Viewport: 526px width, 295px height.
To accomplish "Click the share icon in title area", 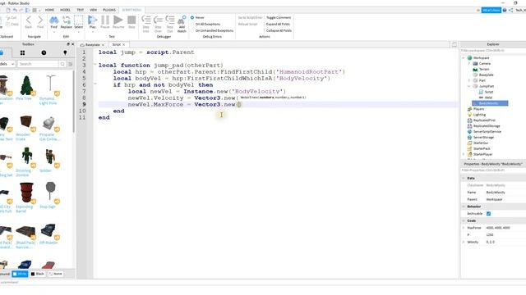I will [x=510, y=11].
